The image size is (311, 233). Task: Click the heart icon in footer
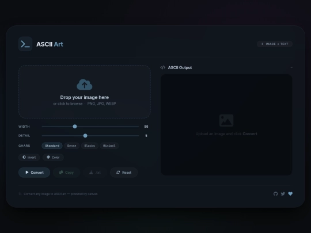point(290,194)
